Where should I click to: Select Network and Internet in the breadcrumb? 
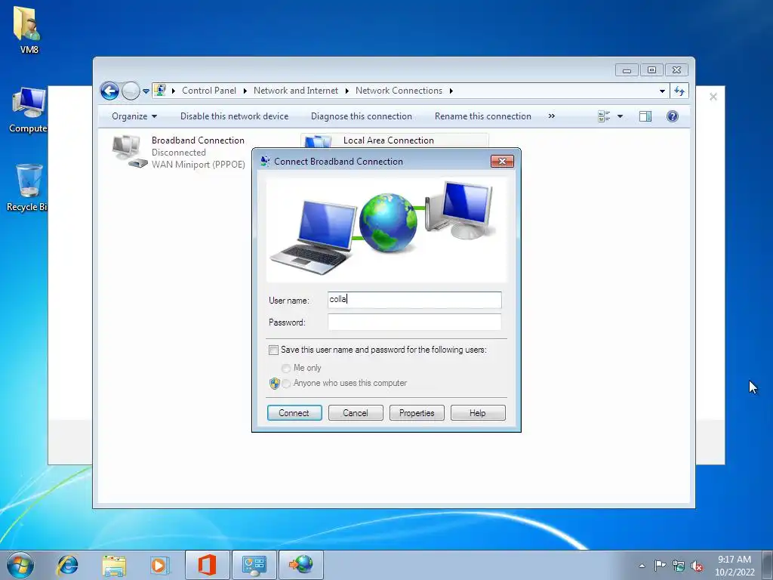[296, 91]
